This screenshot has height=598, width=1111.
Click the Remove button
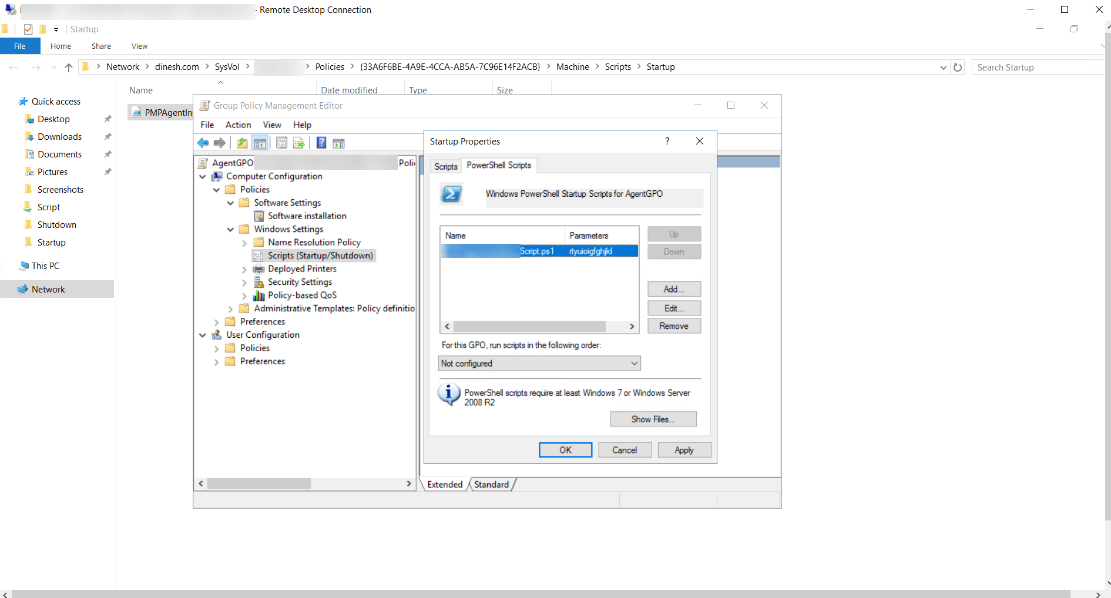(674, 326)
